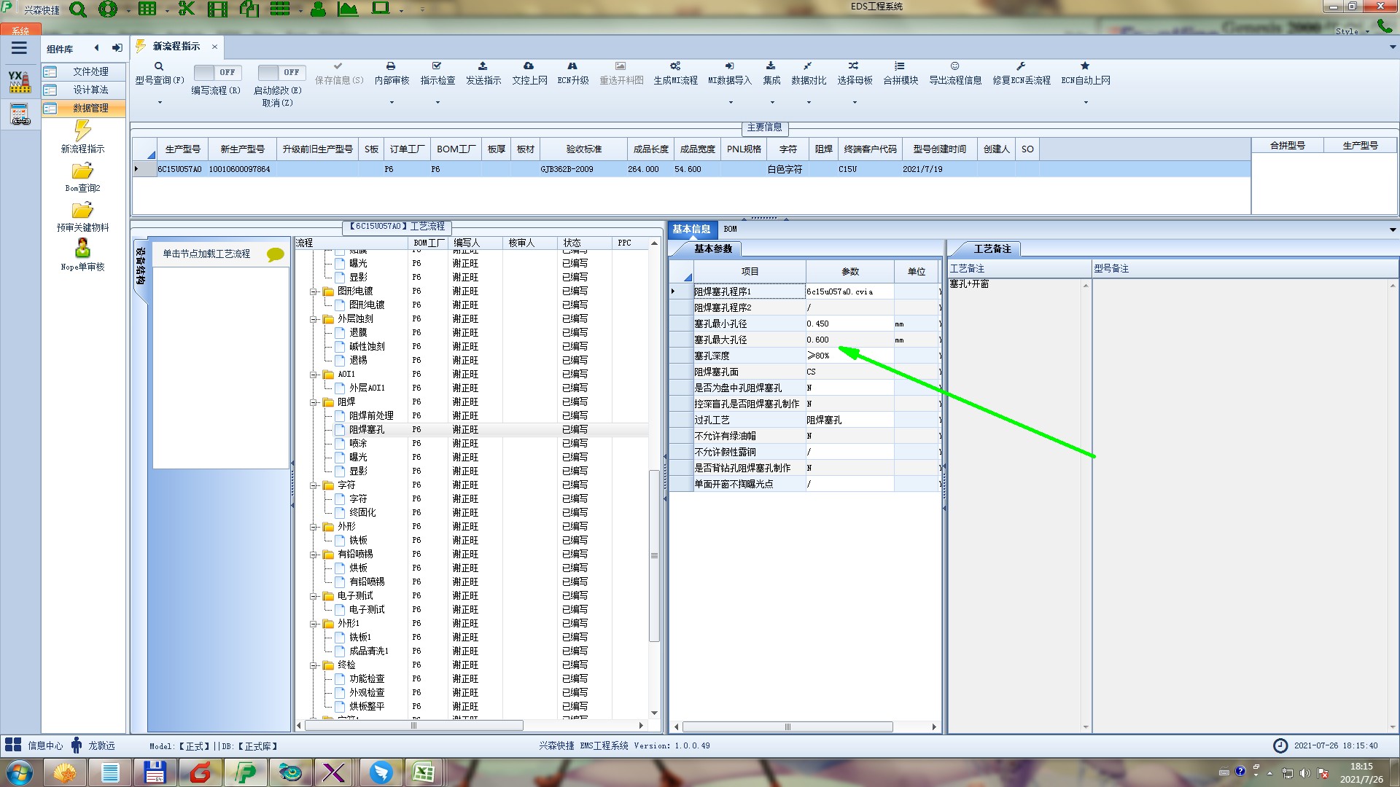Collapse the 阻焊 tree folder

click(x=314, y=402)
